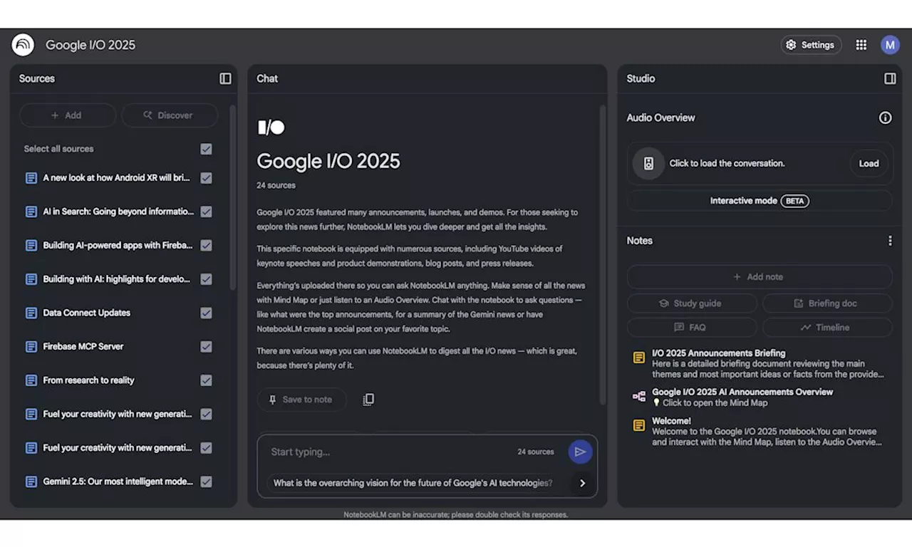Save the chat response to a note

(301, 400)
